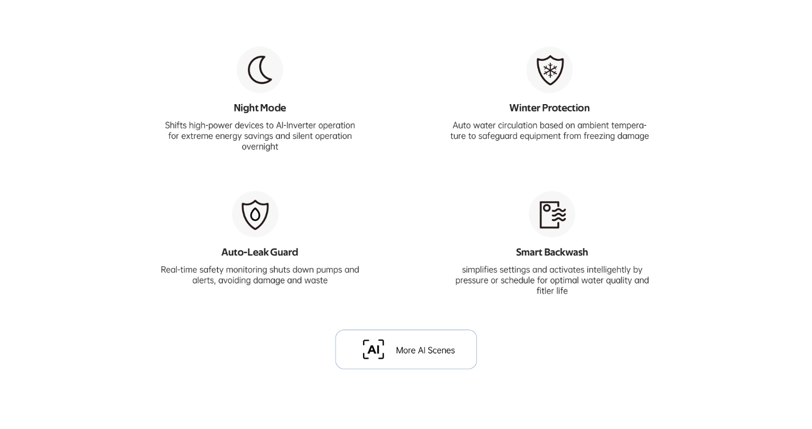Select the Smart Backwash heading
This screenshot has width=812, height=429.
click(552, 252)
